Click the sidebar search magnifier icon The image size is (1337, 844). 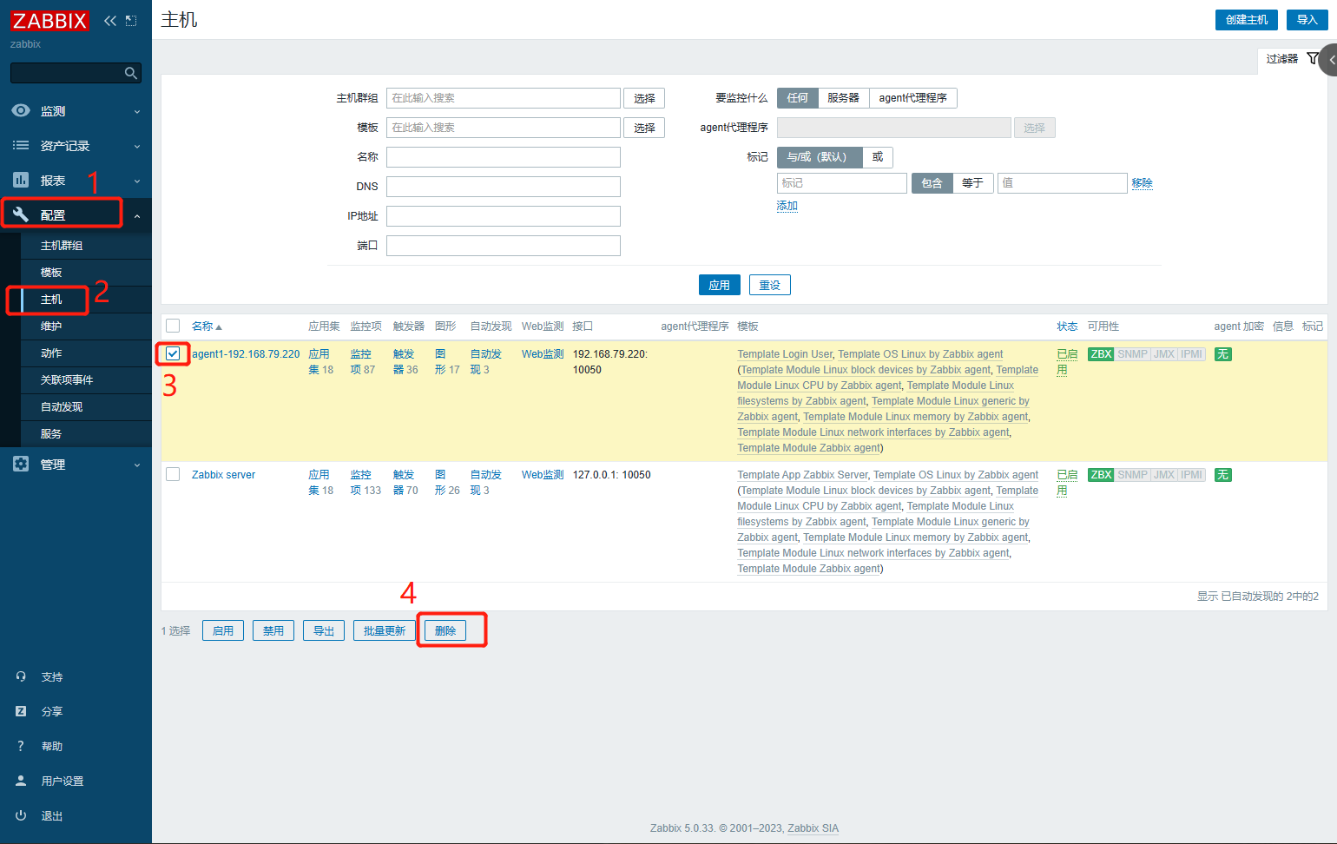coord(131,73)
